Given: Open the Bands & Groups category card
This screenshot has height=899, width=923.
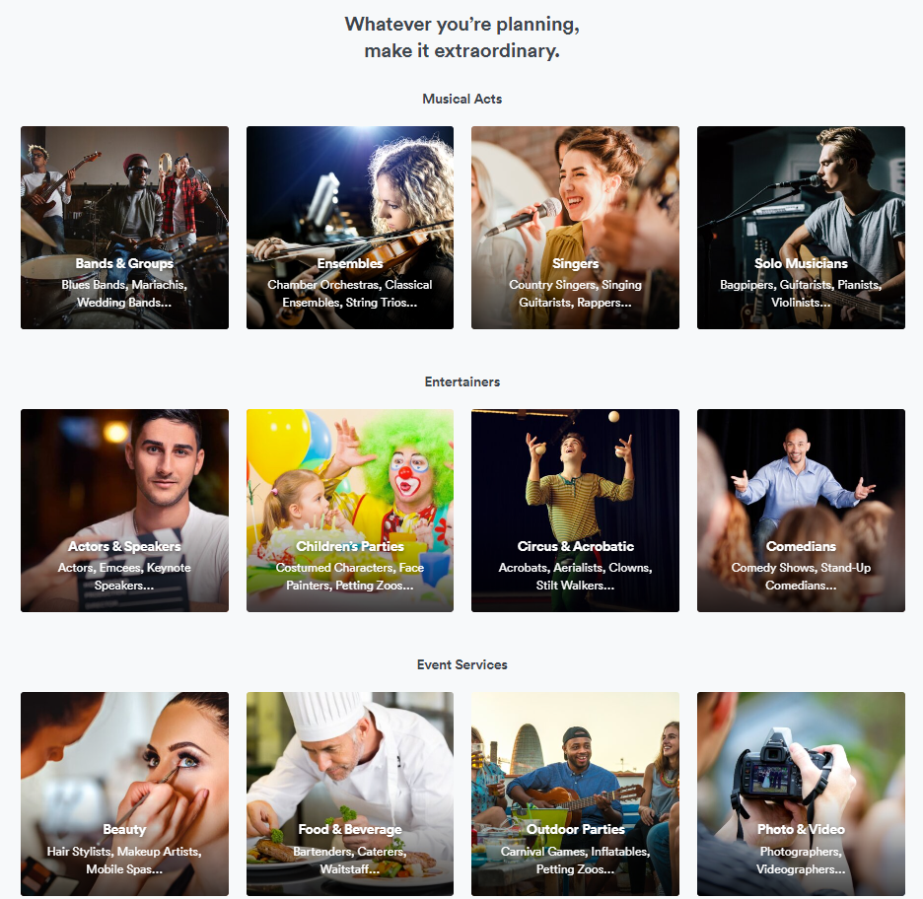Looking at the screenshot, I should point(124,227).
